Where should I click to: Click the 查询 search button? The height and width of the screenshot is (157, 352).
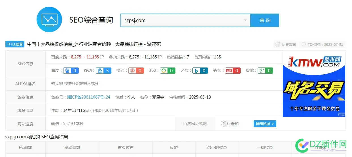pos(265,20)
